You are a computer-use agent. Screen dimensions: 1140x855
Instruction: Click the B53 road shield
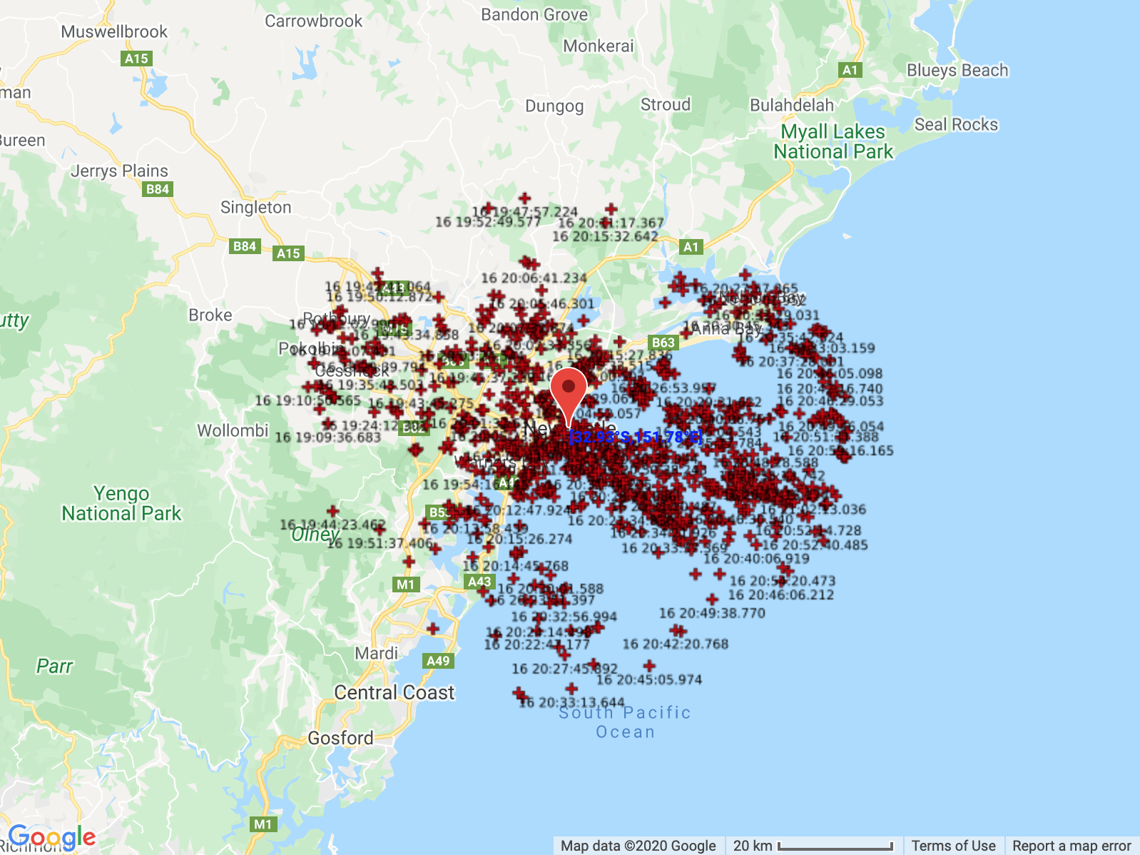pos(439,512)
